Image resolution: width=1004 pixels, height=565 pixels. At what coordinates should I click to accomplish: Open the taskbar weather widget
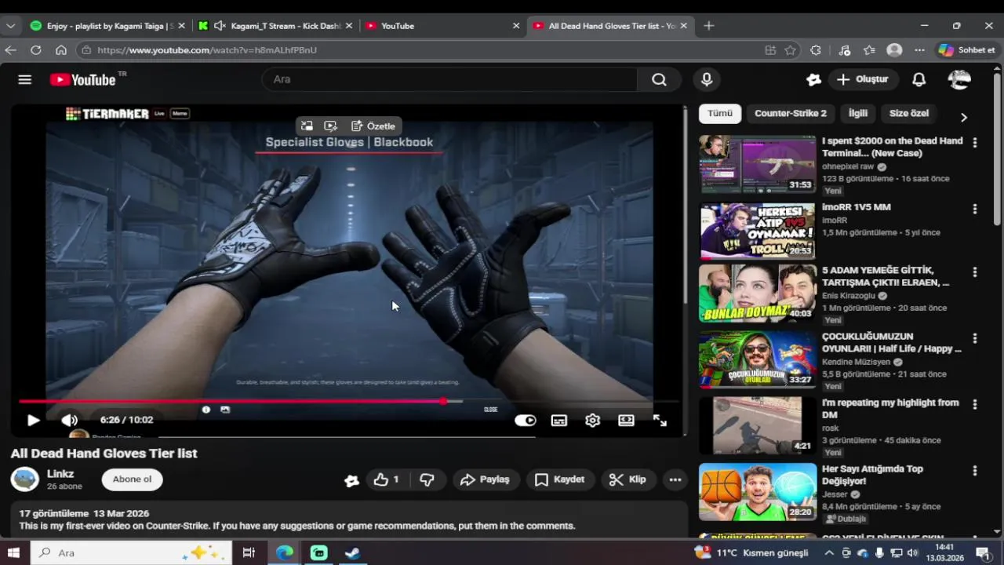point(751,552)
